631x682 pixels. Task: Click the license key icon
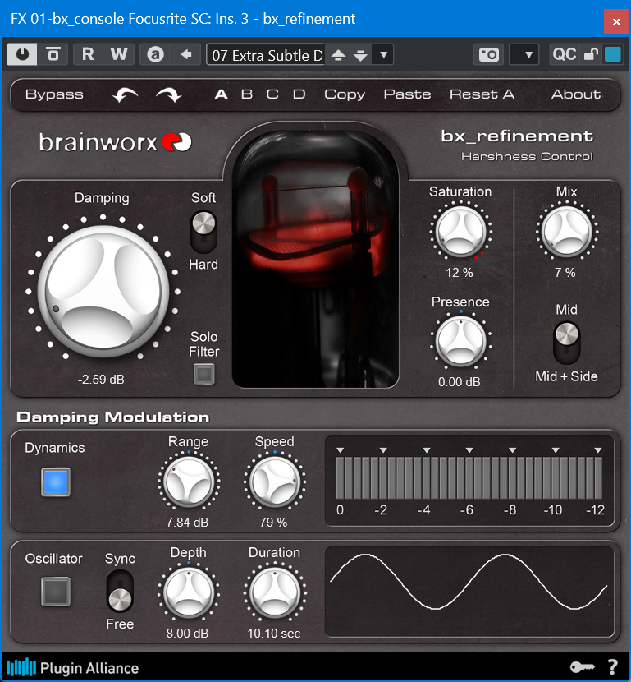tap(582, 666)
